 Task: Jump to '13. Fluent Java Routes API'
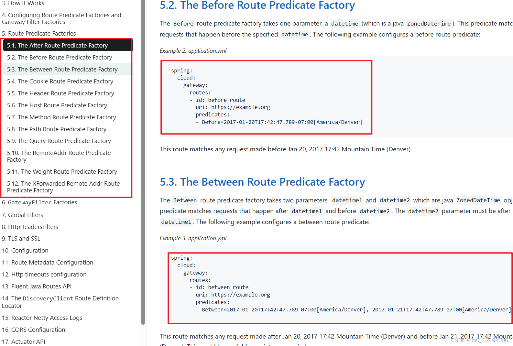[37, 287]
